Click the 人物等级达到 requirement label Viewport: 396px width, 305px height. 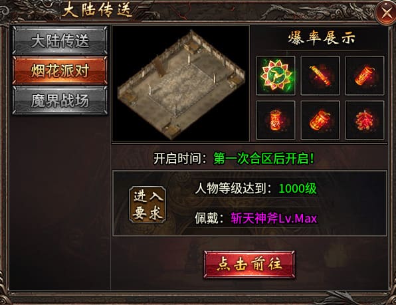coord(230,188)
